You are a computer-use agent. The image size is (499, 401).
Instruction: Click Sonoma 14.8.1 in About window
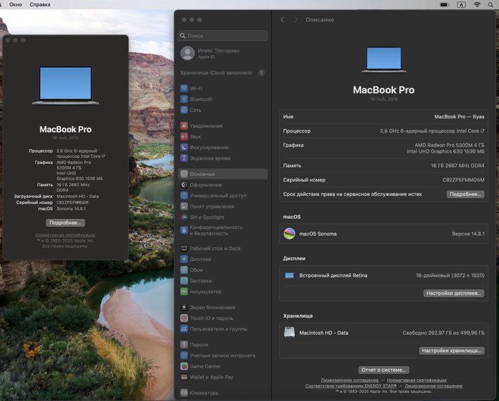click(x=71, y=209)
